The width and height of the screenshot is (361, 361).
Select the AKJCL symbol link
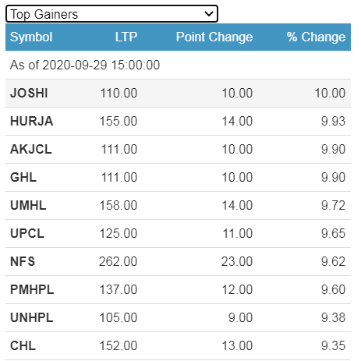pyautogui.click(x=31, y=149)
